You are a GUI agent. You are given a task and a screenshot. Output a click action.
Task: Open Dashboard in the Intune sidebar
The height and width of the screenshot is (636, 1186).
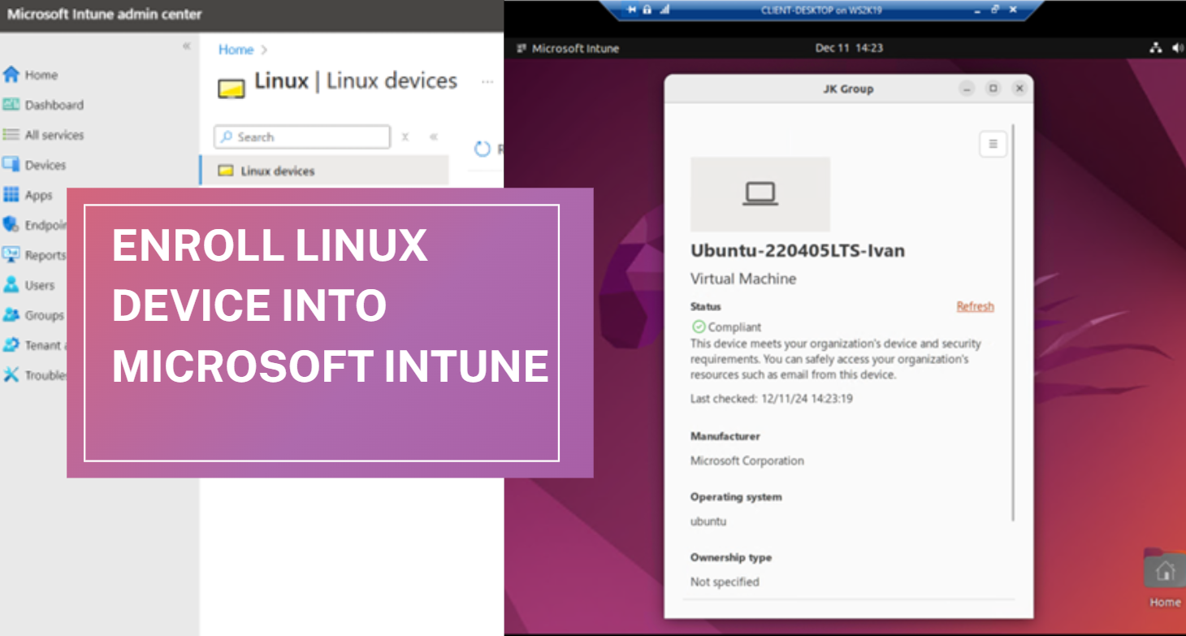pyautogui.click(x=43, y=105)
